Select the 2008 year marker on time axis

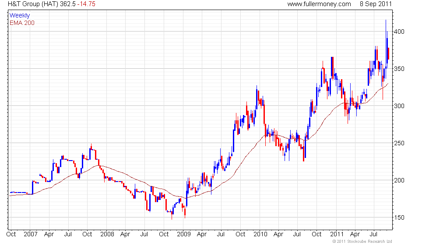[x=107, y=234]
